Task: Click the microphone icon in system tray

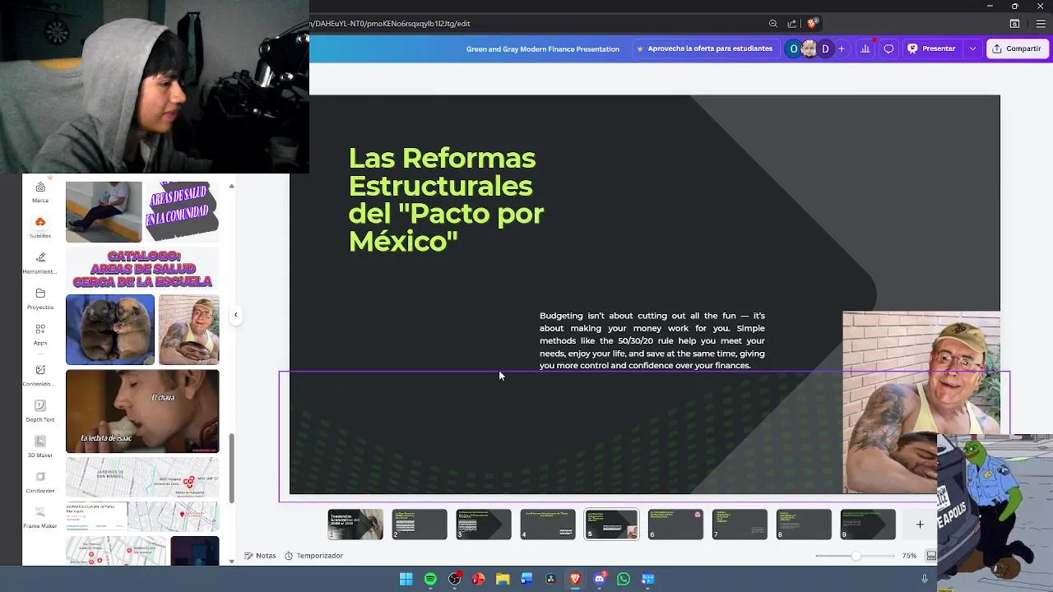Action: (x=925, y=579)
